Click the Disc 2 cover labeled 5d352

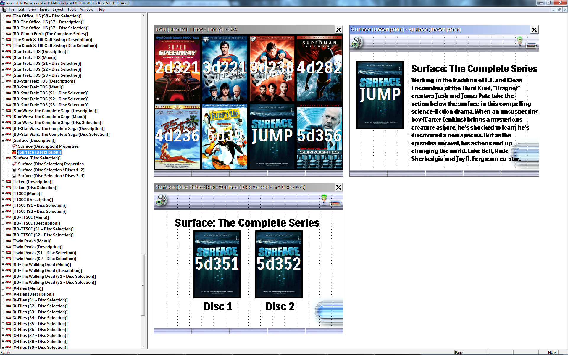279,264
